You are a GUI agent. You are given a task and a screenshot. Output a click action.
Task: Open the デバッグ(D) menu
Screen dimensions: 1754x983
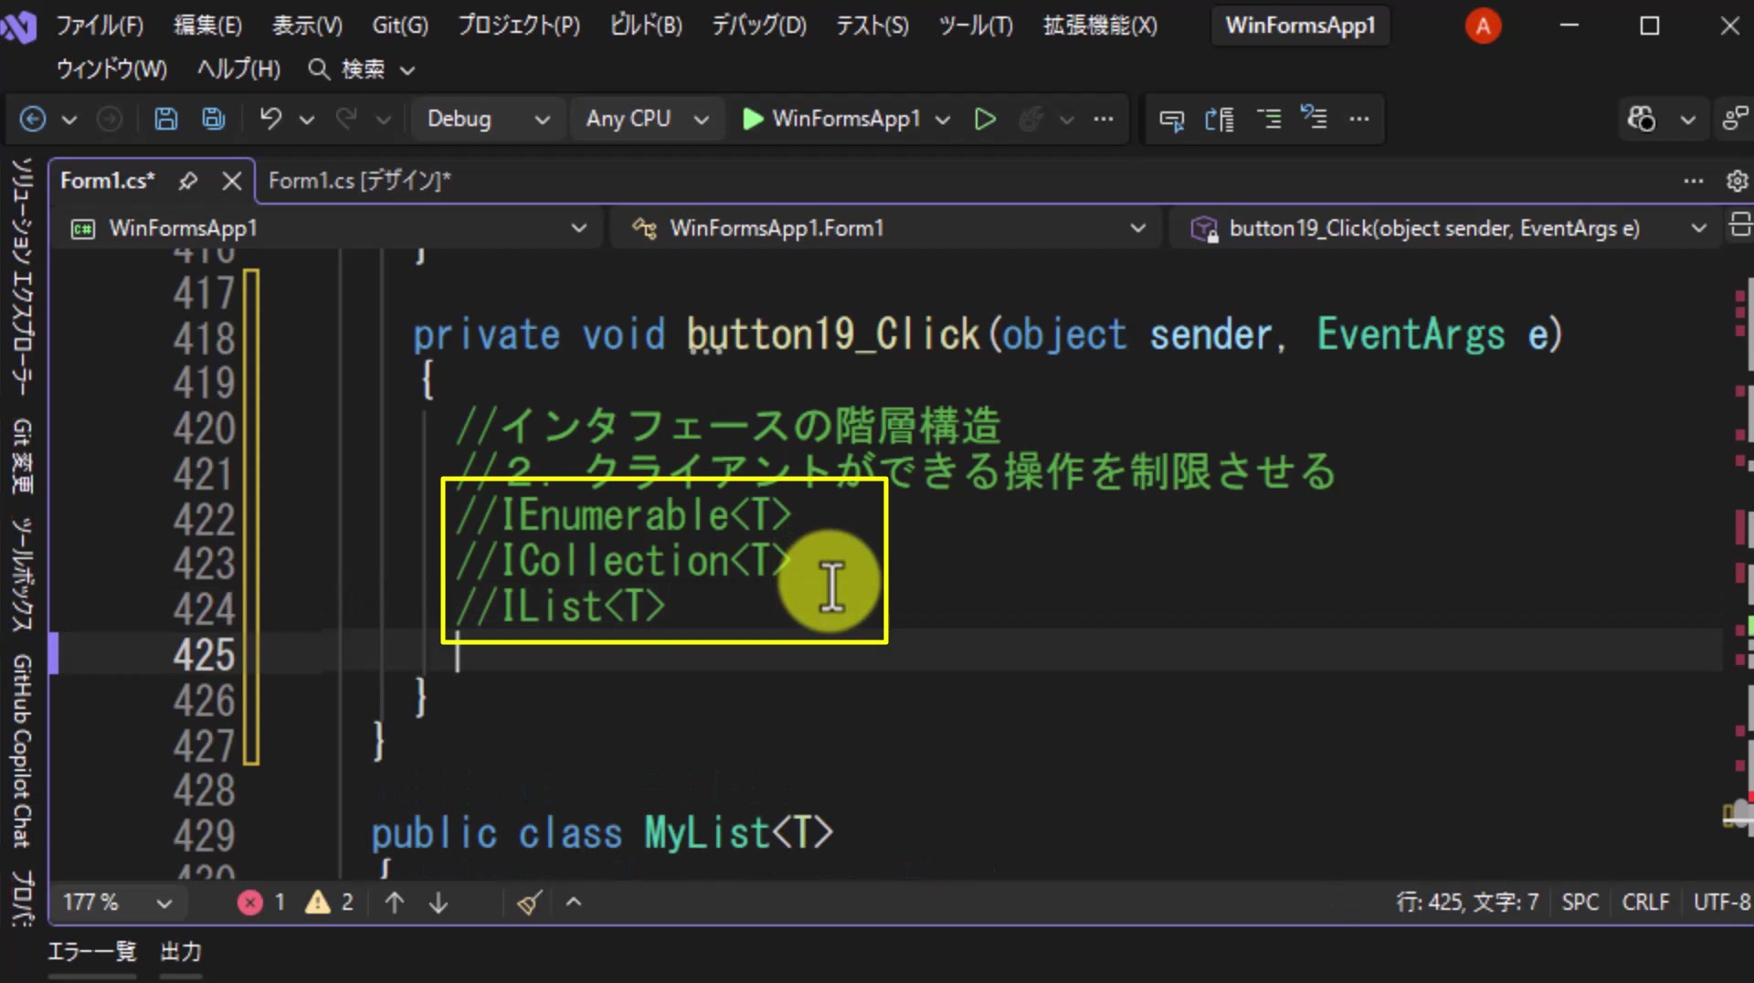[758, 25]
